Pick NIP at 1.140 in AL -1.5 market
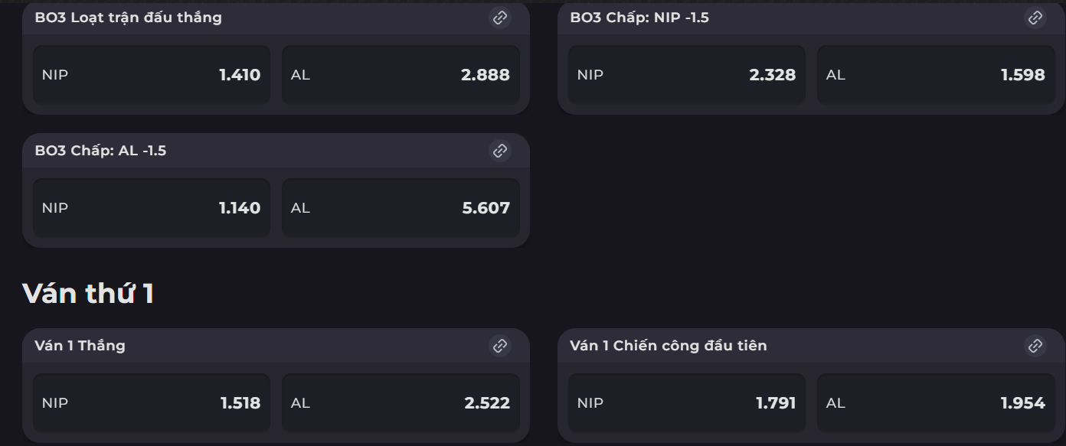 tap(152, 208)
